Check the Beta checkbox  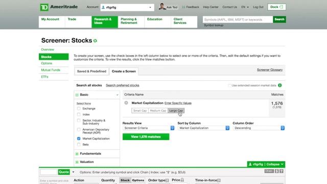[79, 144]
